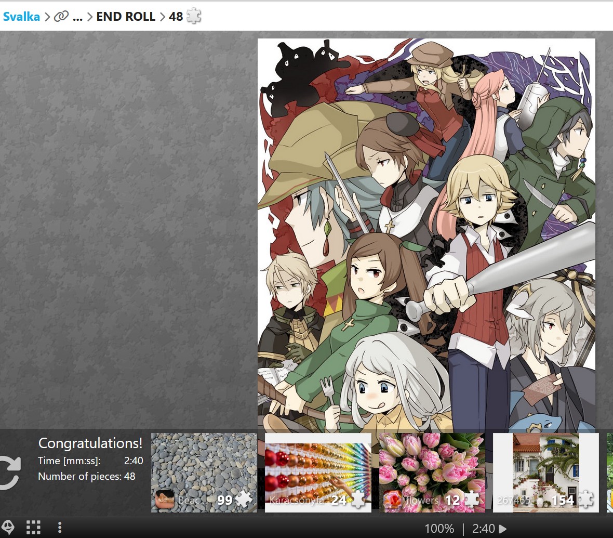Open the pebble beach puzzle thumbnail
The width and height of the screenshot is (613, 538).
[204, 473]
